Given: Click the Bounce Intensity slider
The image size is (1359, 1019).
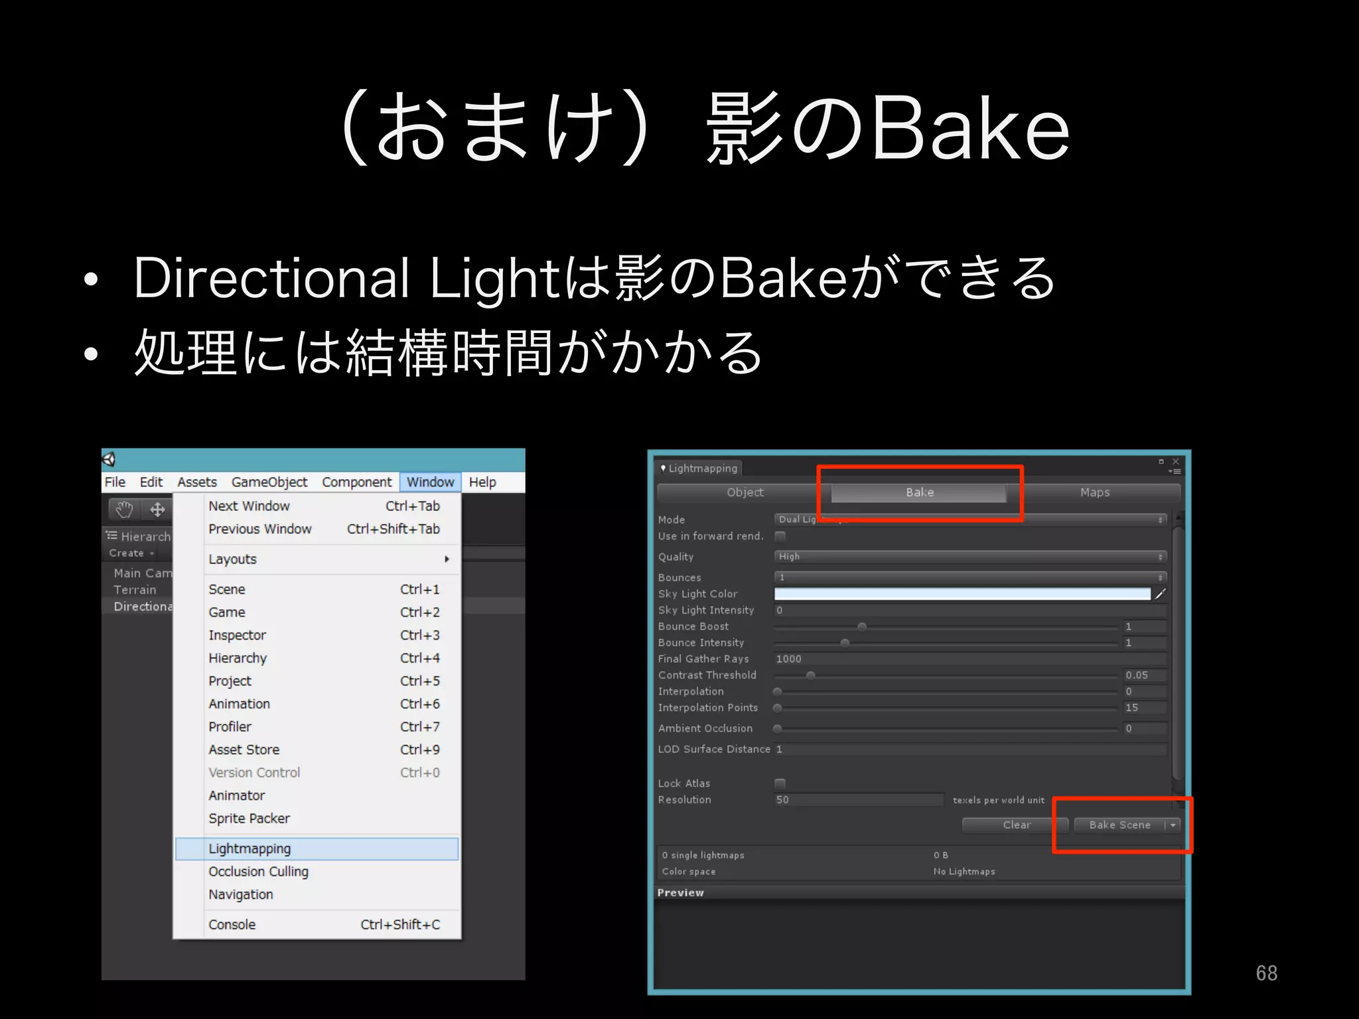Looking at the screenshot, I should tap(946, 643).
